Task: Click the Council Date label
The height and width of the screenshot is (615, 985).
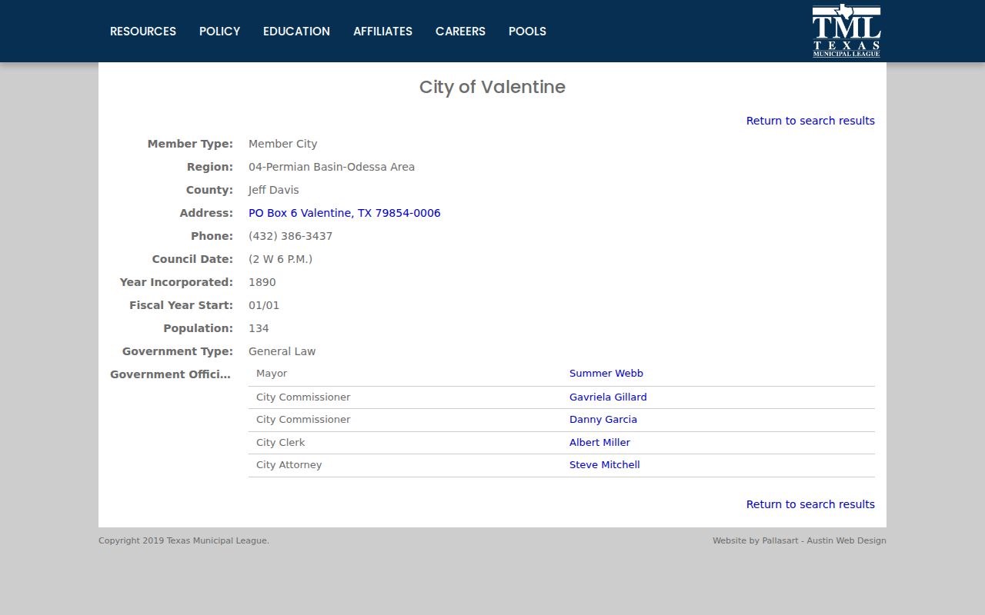Action: tap(192, 259)
